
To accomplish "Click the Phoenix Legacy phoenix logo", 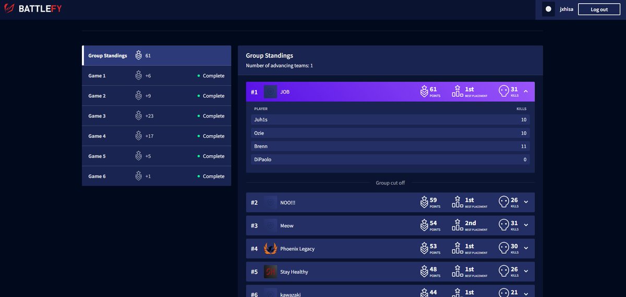I will coord(270,249).
